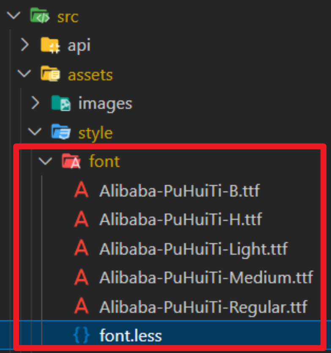Select Alibaba-PuHuiTi-Medium.ttf in the tree

coord(206,277)
